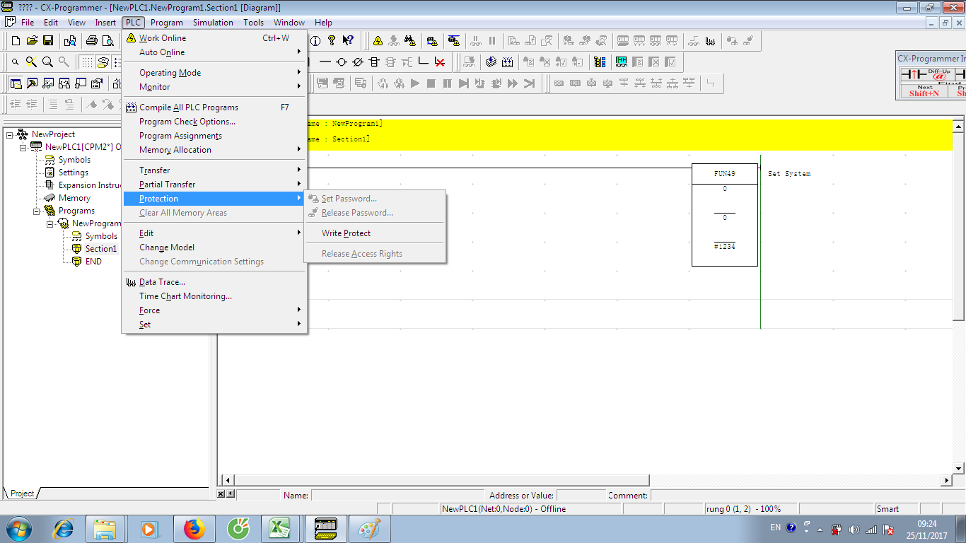Click the EN language indicator in tray
966x543 pixels.
point(775,527)
